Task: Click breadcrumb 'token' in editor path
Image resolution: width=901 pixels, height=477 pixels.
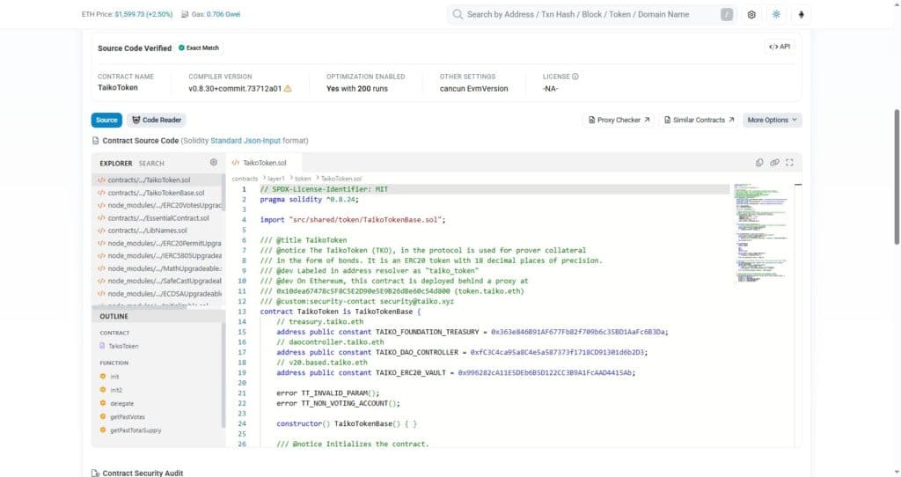Action: click(303, 179)
